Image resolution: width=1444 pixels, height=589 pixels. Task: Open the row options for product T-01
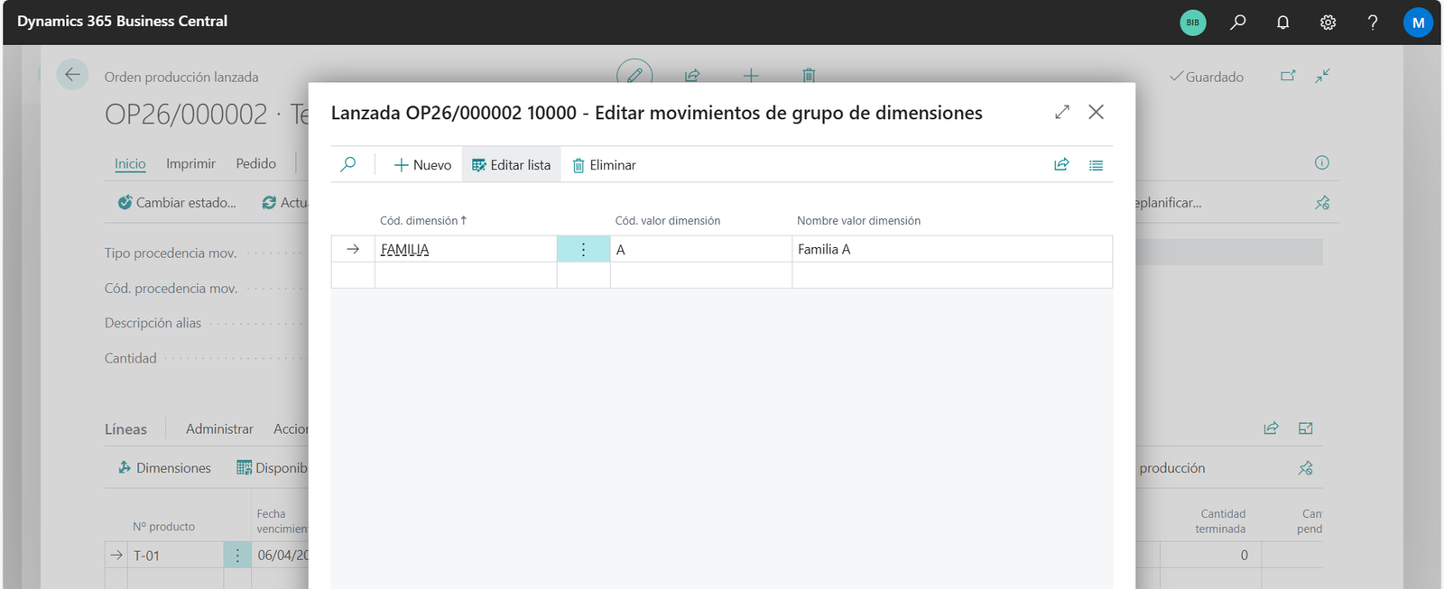(x=237, y=556)
